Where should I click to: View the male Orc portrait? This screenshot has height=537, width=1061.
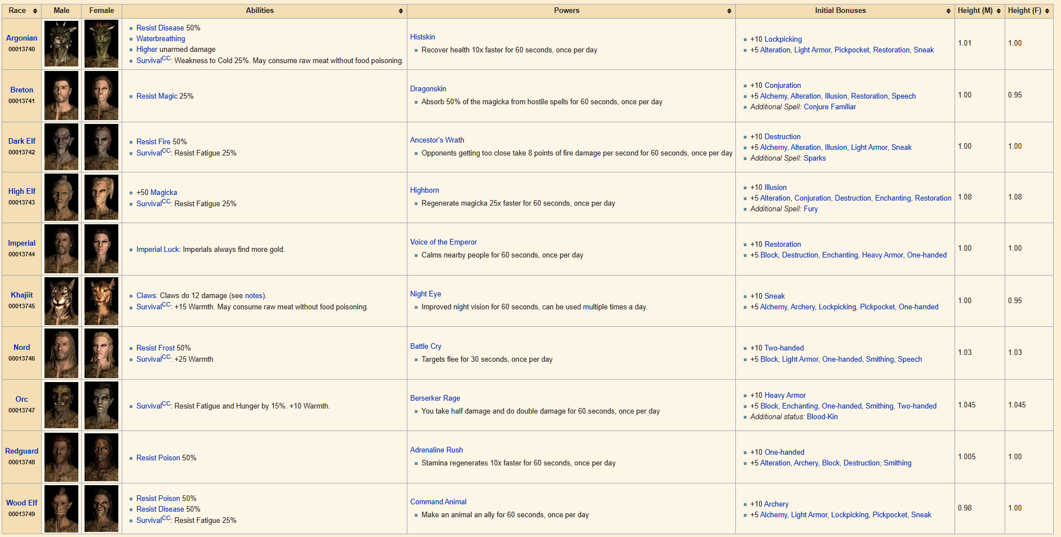61,405
